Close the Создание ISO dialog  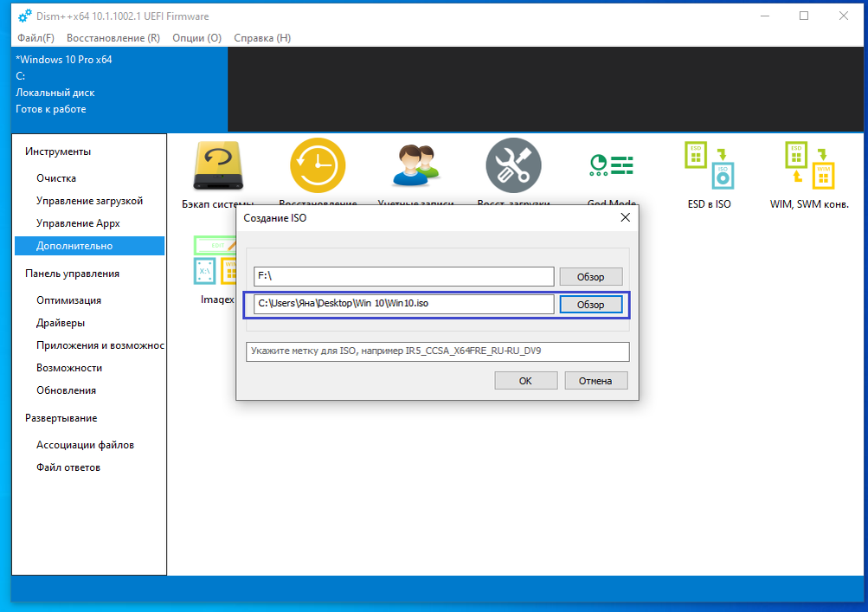(625, 217)
